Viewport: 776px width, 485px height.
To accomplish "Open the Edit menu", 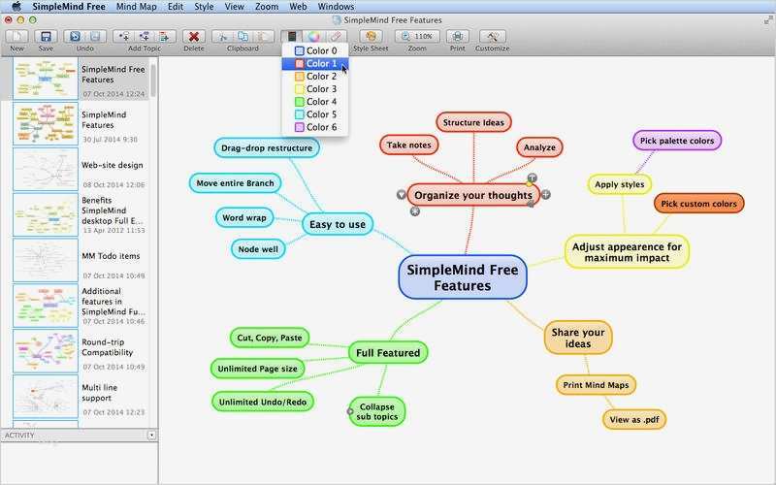I will click(x=176, y=7).
